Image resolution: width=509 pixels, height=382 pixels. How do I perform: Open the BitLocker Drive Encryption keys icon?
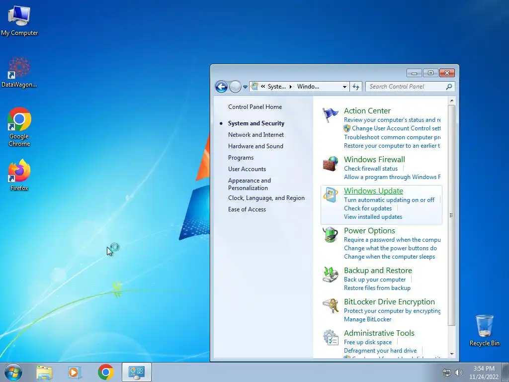[x=330, y=306]
